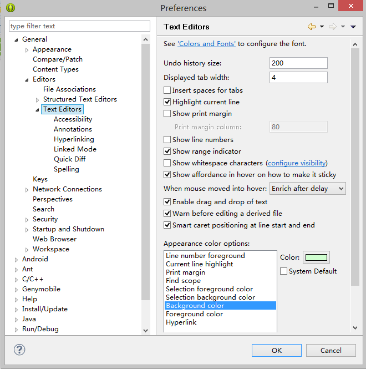The image size is (366, 369).
Task: Expand the Java preferences node
Action: coord(17,319)
